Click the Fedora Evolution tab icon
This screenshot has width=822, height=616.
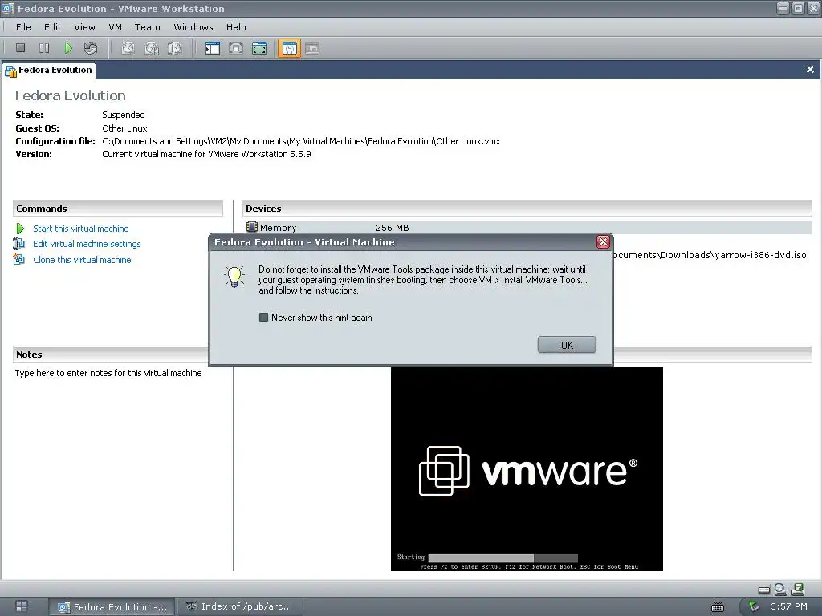pyautogui.click(x=10, y=71)
